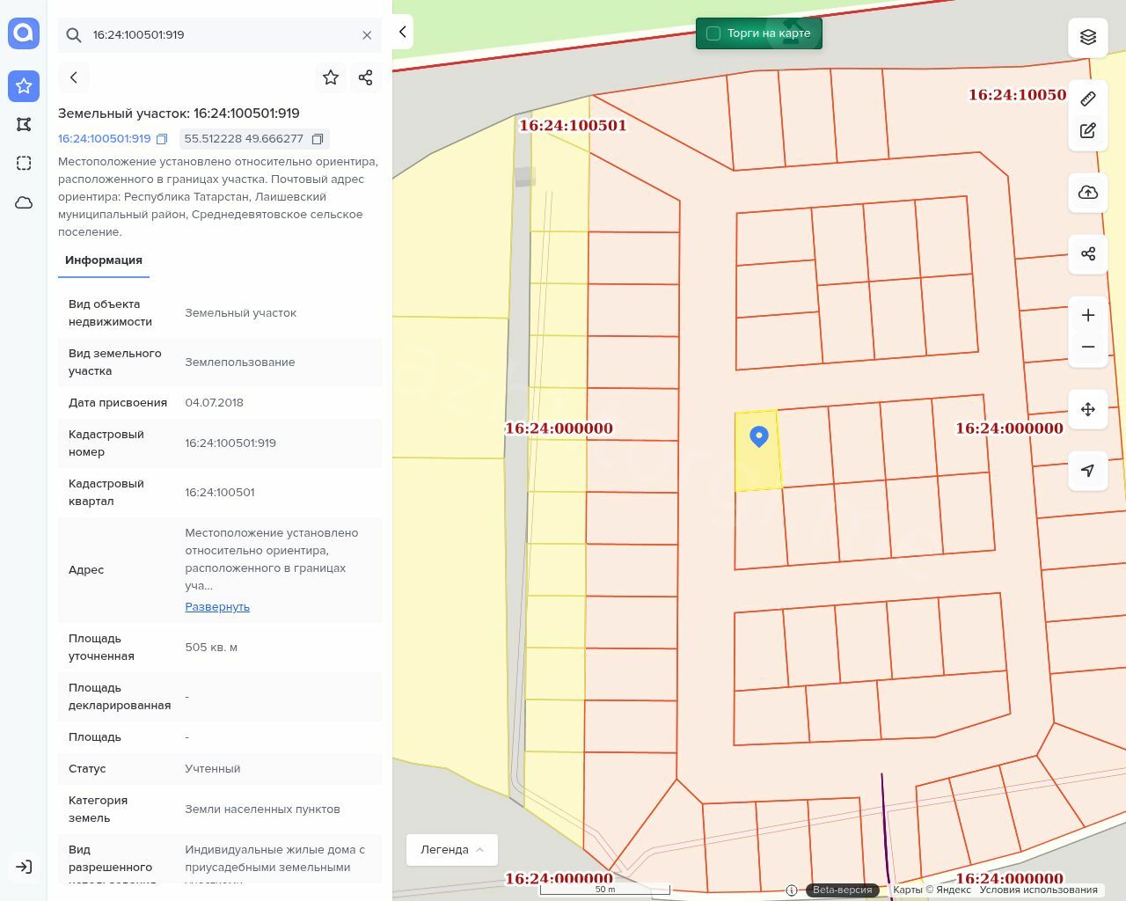Go back using the arrow button
This screenshot has height=901, width=1126.
pyautogui.click(x=74, y=77)
